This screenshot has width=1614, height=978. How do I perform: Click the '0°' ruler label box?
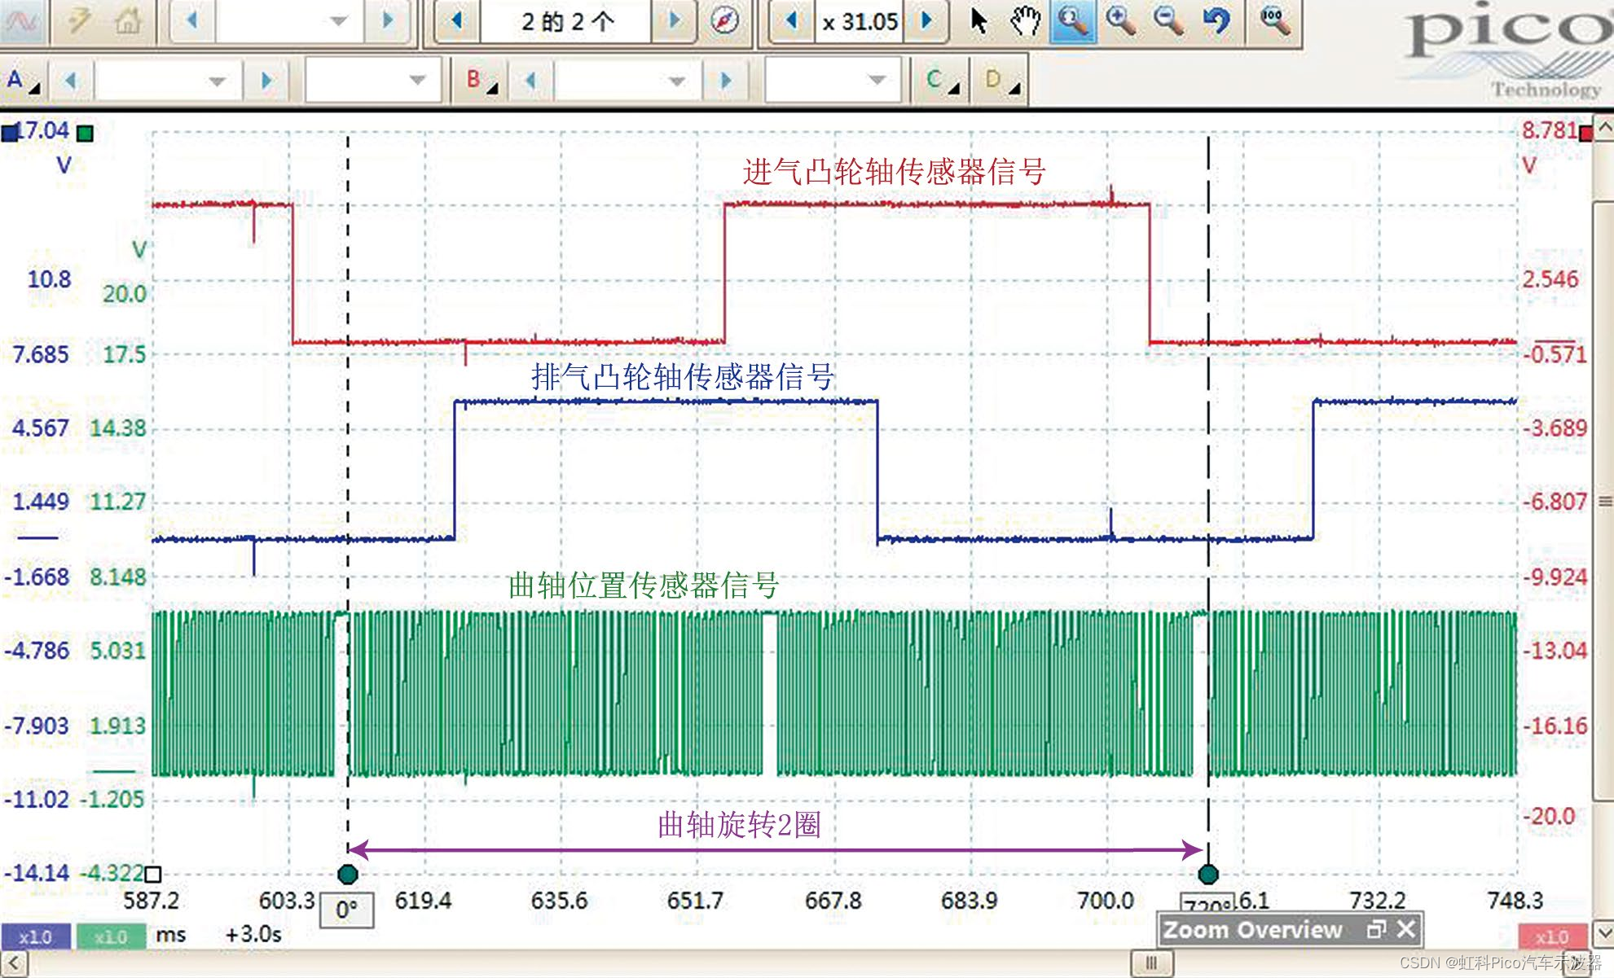tap(347, 910)
